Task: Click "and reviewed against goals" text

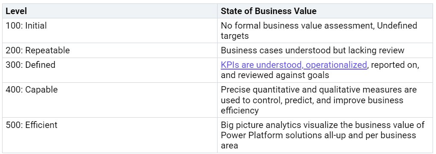Action: pos(275,75)
